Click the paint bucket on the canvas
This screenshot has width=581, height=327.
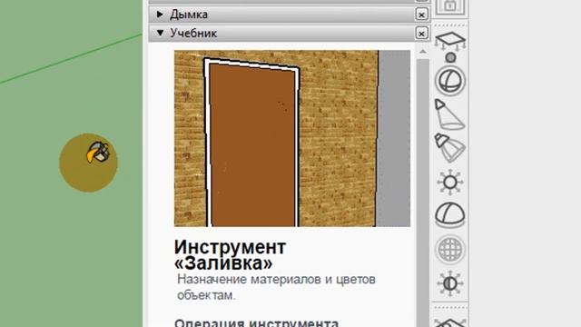click(x=98, y=152)
